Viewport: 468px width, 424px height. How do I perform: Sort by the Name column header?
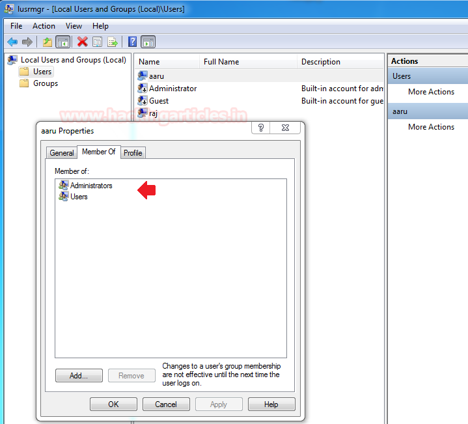(167, 61)
